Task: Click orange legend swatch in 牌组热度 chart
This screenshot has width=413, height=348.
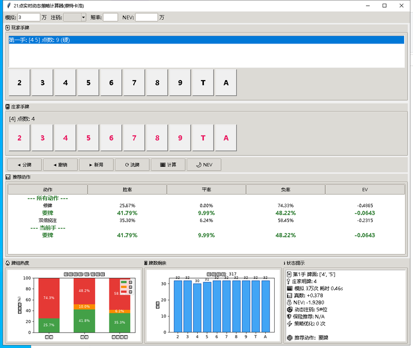Action: point(123,287)
